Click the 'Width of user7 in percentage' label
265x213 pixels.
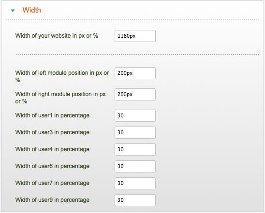tap(52, 183)
